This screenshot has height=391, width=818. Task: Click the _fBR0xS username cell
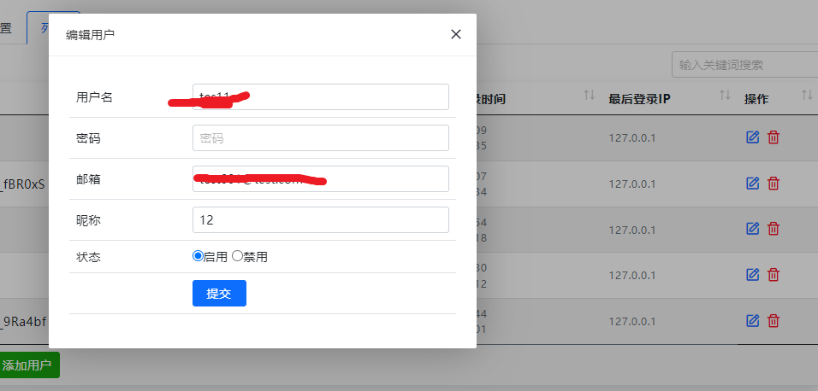(x=22, y=184)
